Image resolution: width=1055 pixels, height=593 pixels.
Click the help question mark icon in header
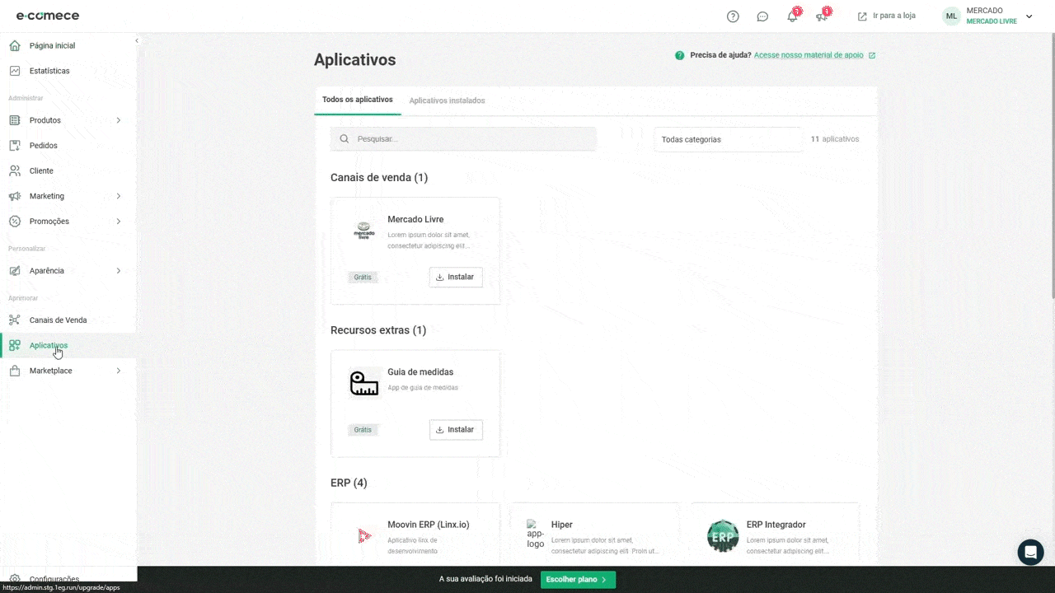tap(733, 16)
